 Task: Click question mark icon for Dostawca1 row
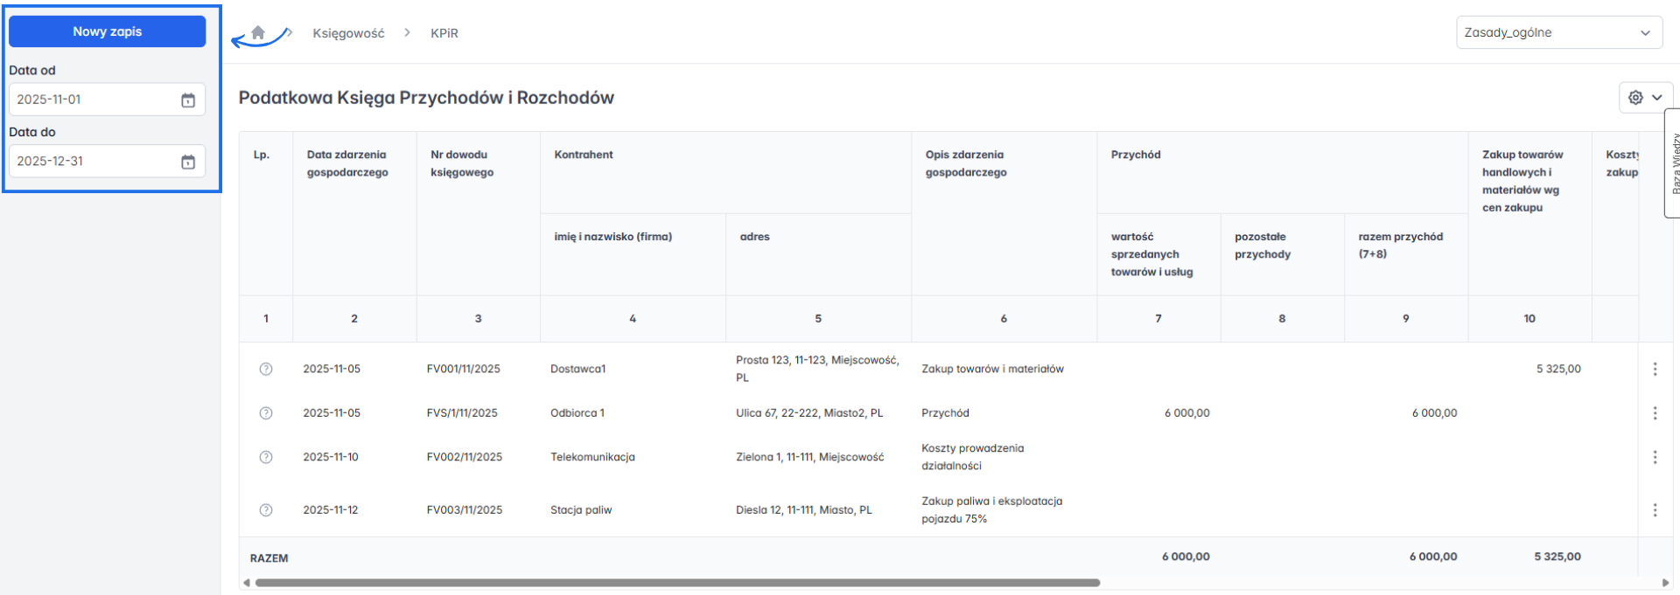[266, 369]
